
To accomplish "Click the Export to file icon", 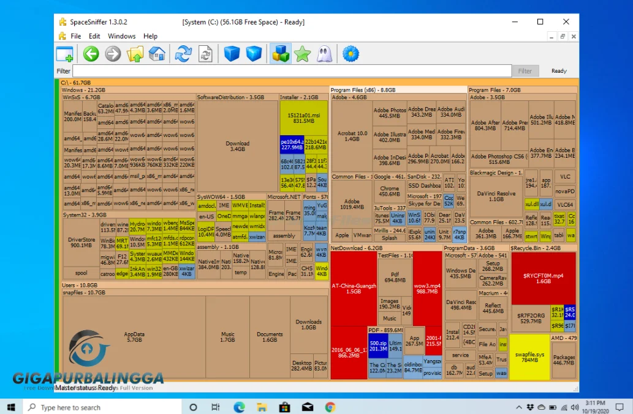I will tap(205, 54).
